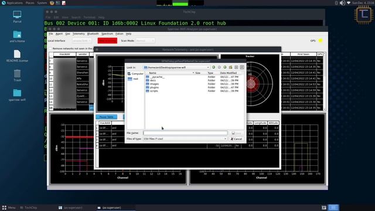Switch file dialog to list view
This screenshot has height=211, width=375.
[x=236, y=67]
